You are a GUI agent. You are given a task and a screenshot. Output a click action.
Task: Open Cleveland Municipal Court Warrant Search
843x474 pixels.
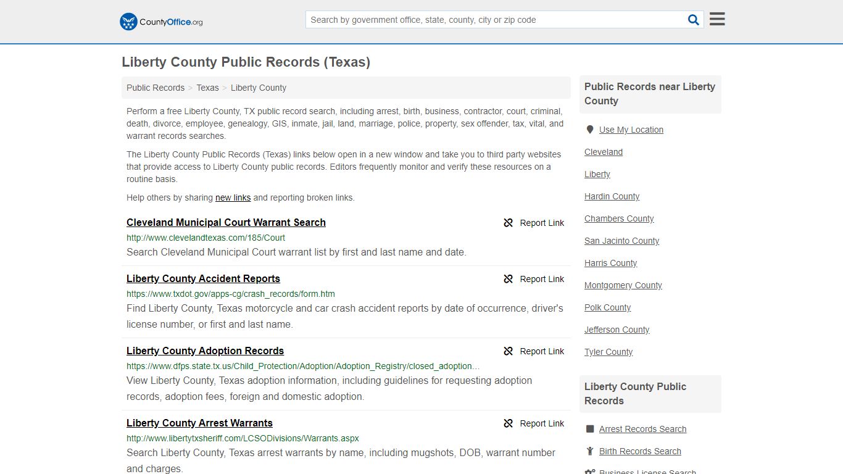pos(226,222)
